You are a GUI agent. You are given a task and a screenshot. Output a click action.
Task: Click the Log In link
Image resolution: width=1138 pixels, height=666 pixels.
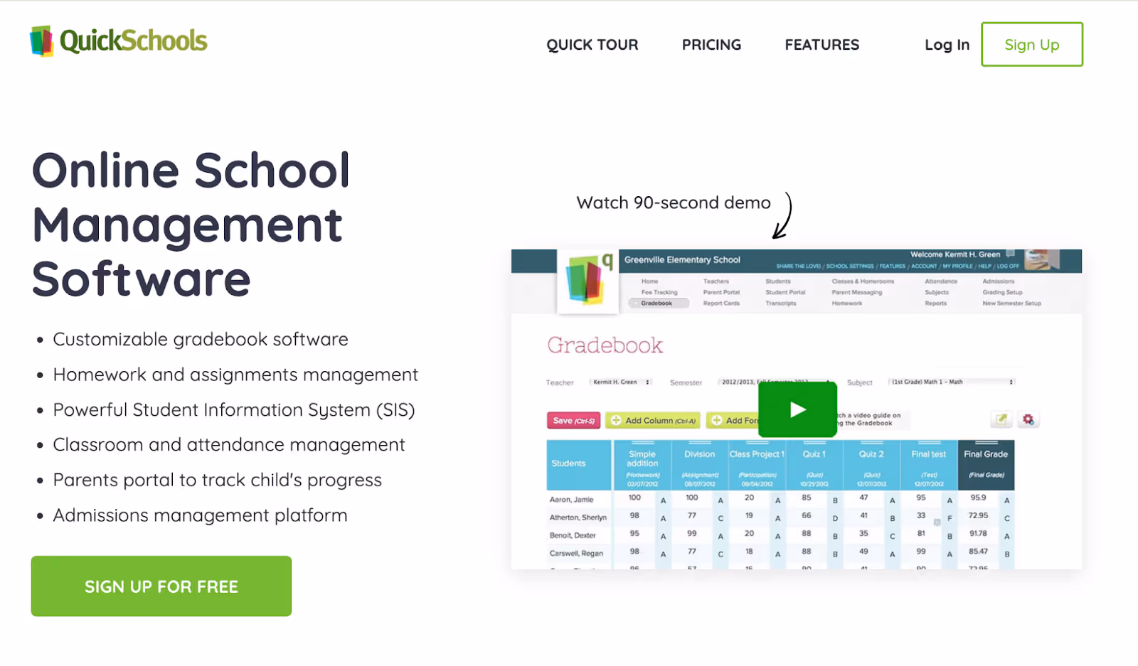pyautogui.click(x=947, y=45)
